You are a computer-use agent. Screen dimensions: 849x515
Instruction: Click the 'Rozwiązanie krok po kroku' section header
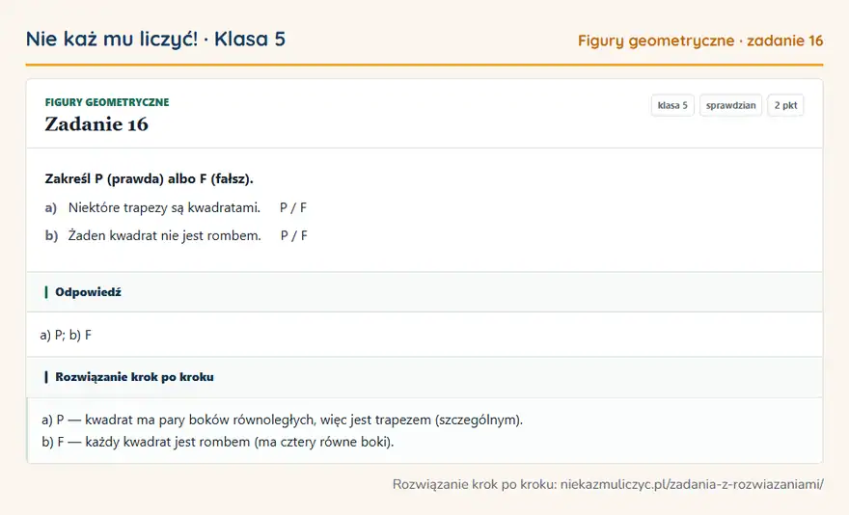(424, 377)
